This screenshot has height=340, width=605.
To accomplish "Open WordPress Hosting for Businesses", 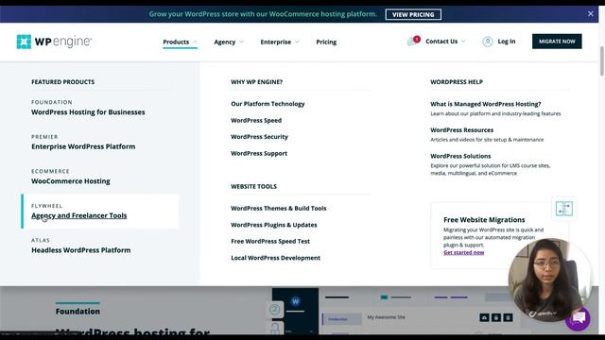I will [x=88, y=112].
